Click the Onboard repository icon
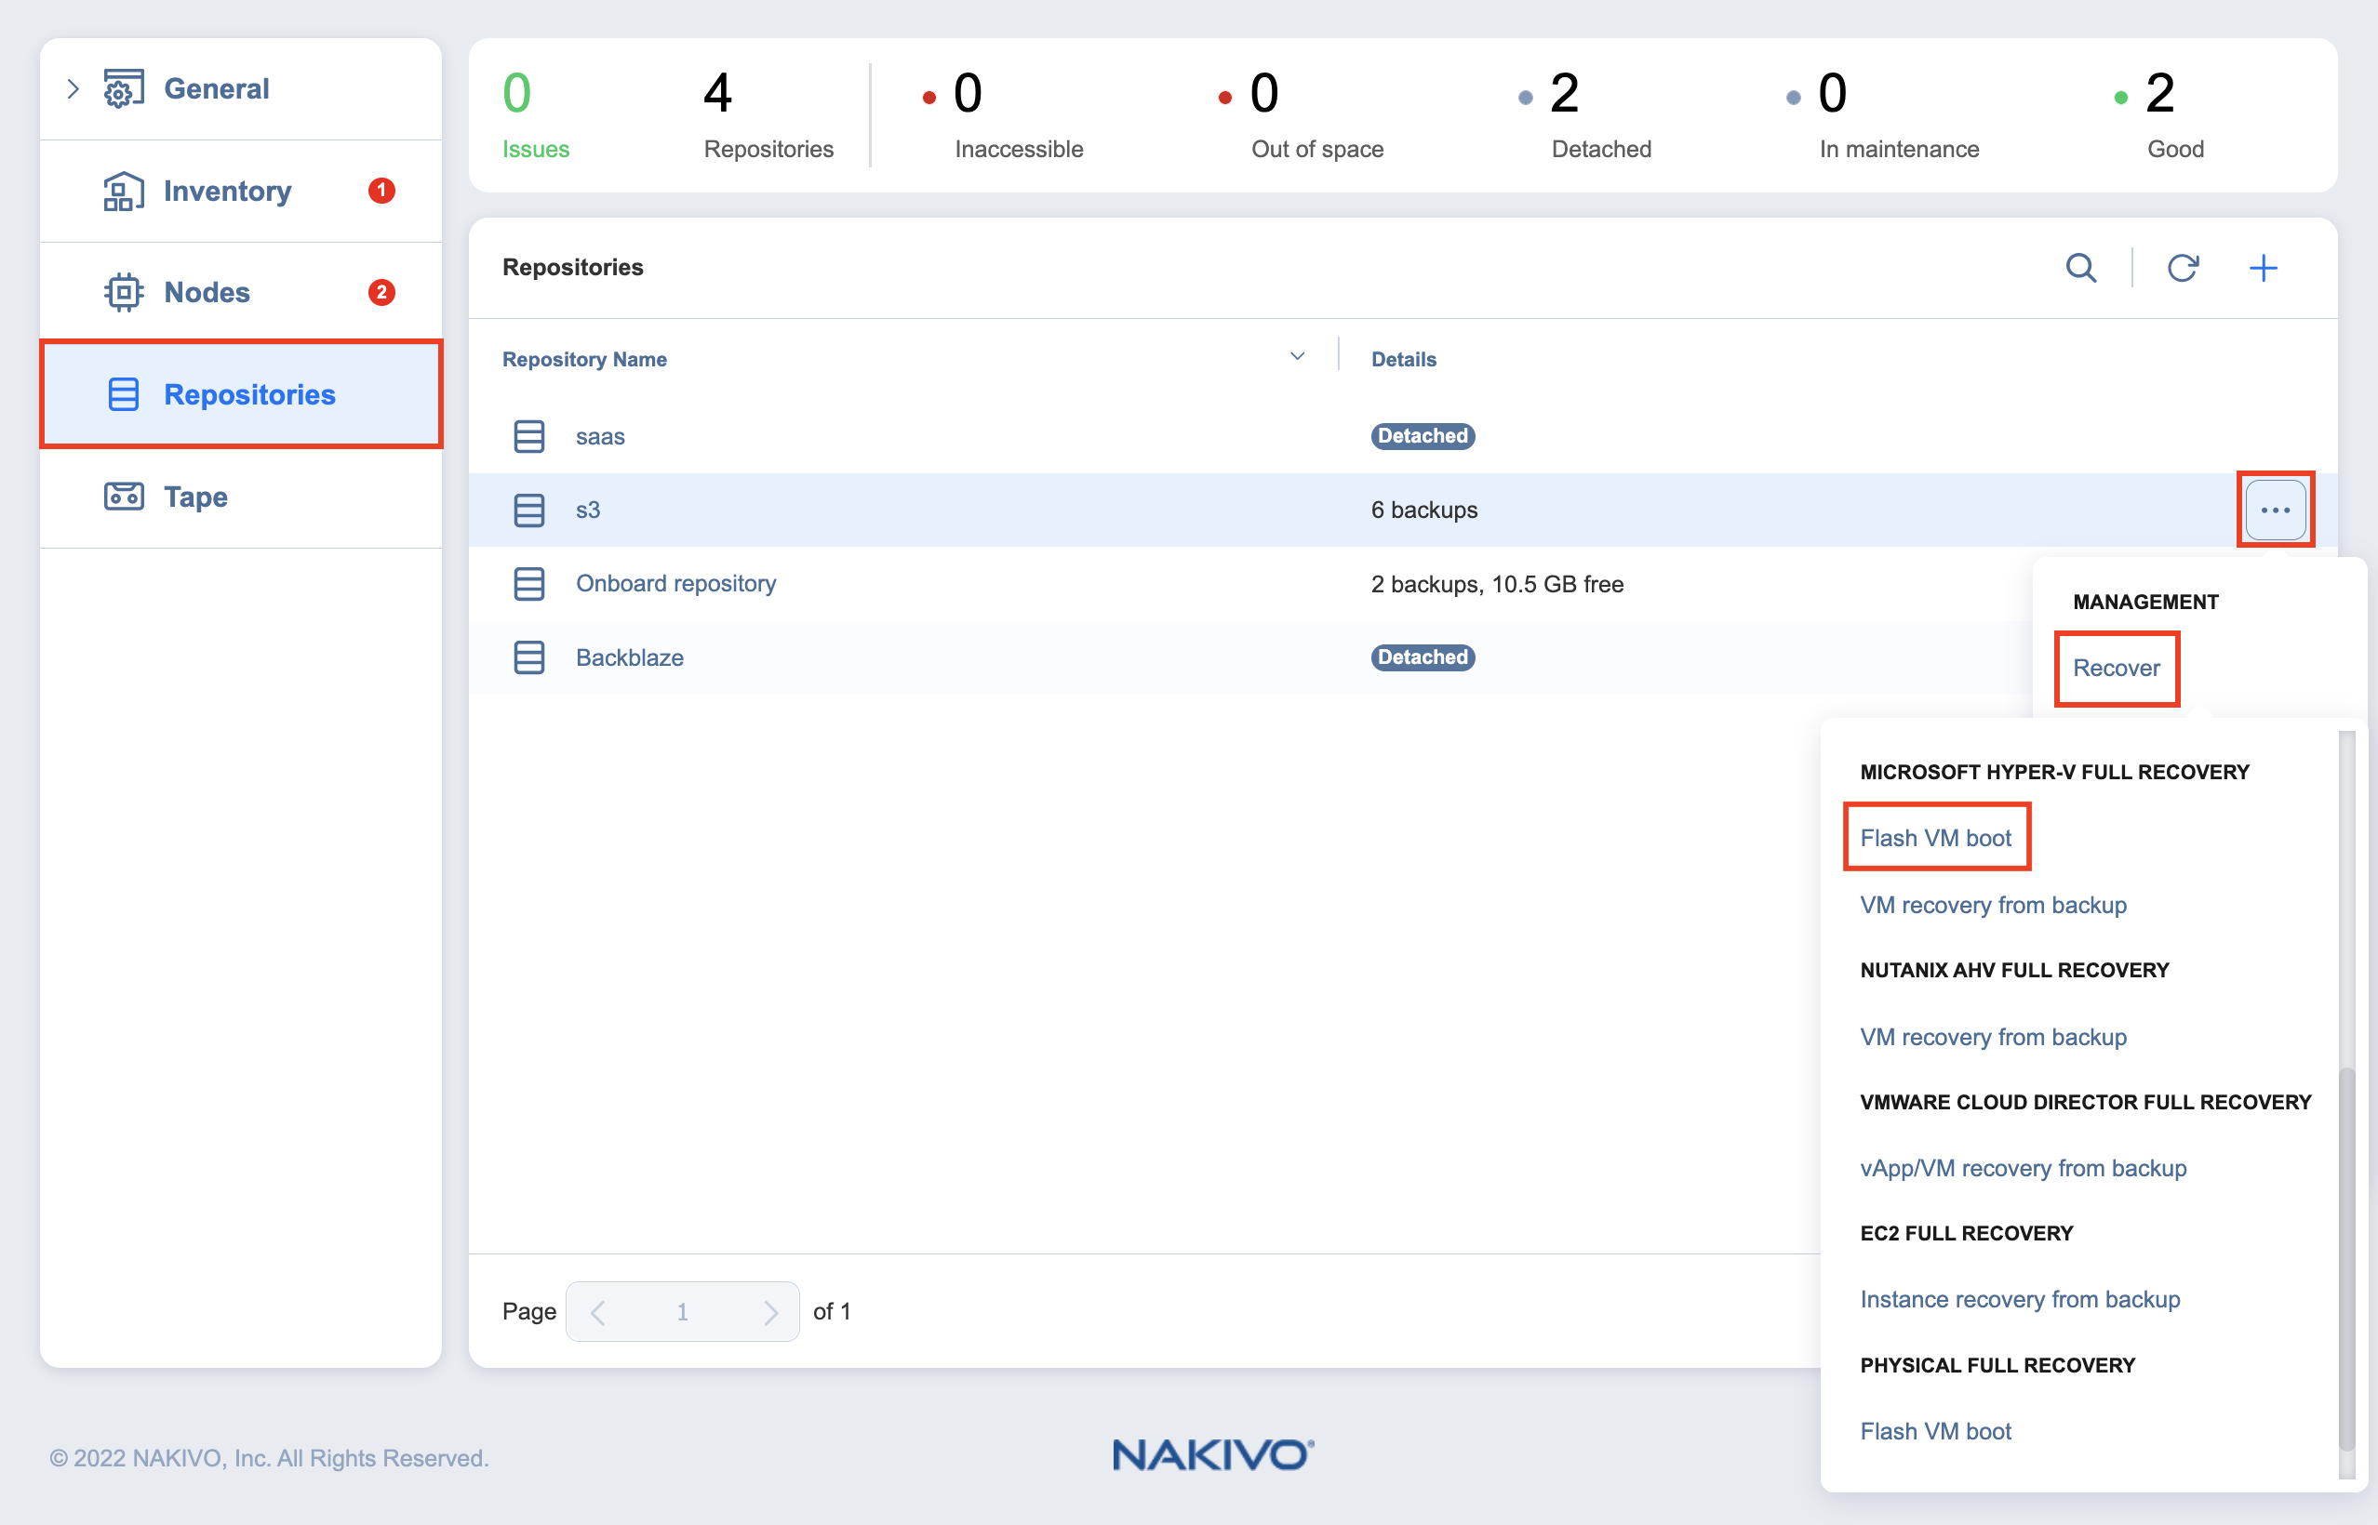The width and height of the screenshot is (2378, 1525). click(x=529, y=584)
